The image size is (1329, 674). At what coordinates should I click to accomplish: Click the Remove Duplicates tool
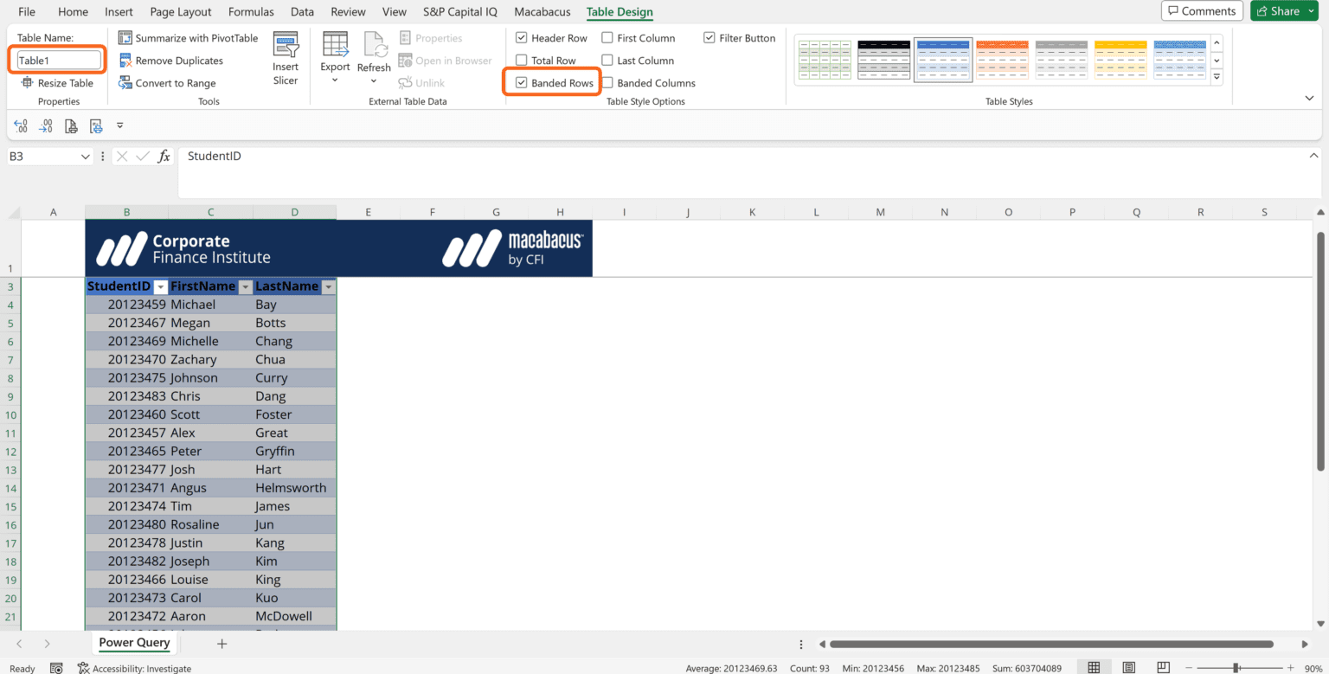[x=179, y=60]
